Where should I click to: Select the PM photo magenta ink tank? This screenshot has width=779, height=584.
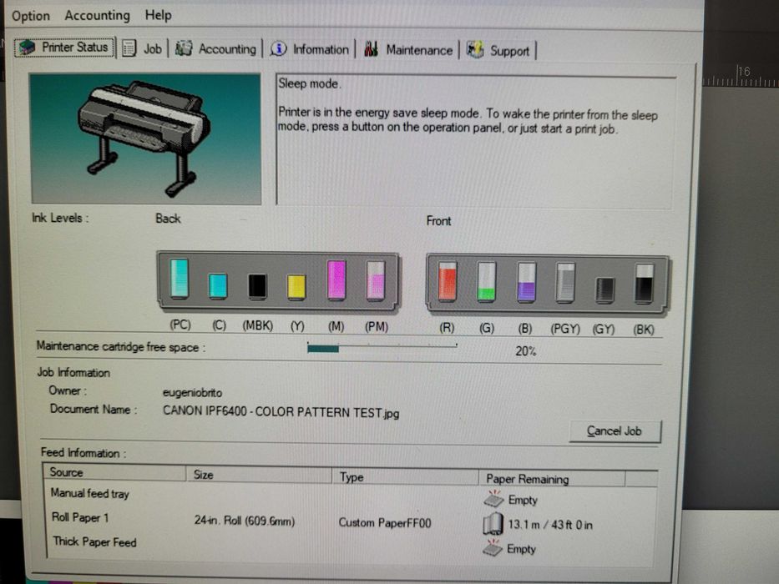point(376,280)
